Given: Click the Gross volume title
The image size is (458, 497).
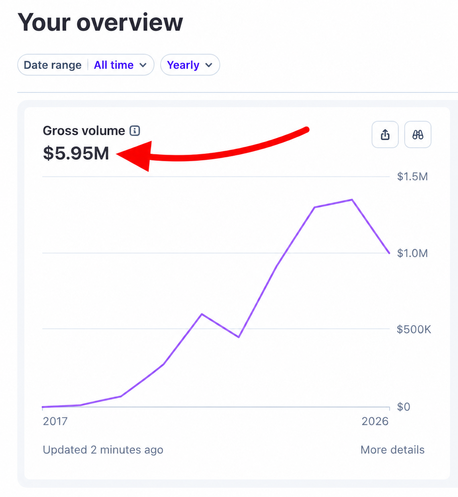Looking at the screenshot, I should (x=84, y=131).
